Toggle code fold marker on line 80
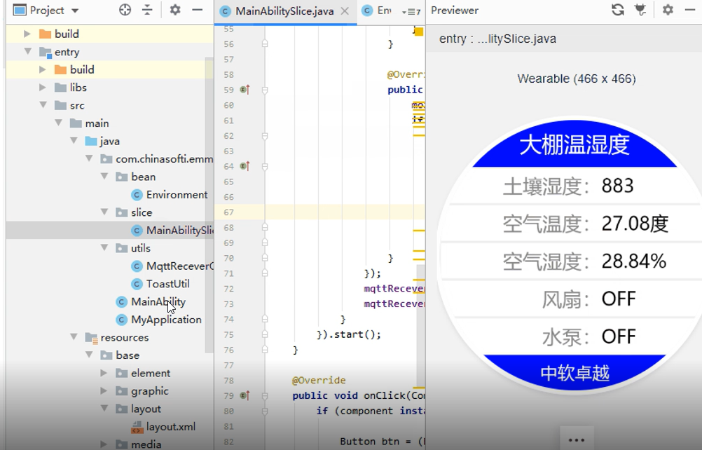702x450 pixels. [x=265, y=411]
